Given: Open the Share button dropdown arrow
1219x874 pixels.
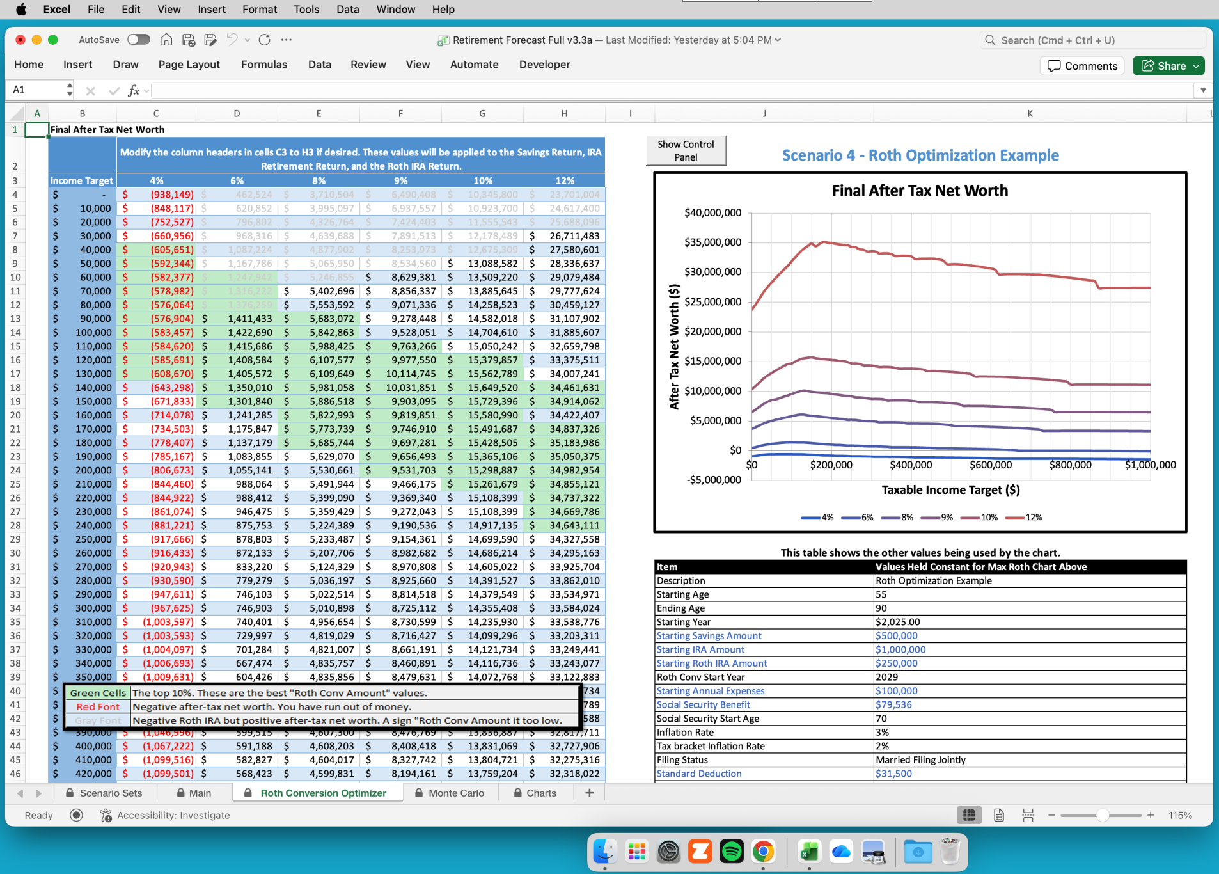Looking at the screenshot, I should (1196, 66).
